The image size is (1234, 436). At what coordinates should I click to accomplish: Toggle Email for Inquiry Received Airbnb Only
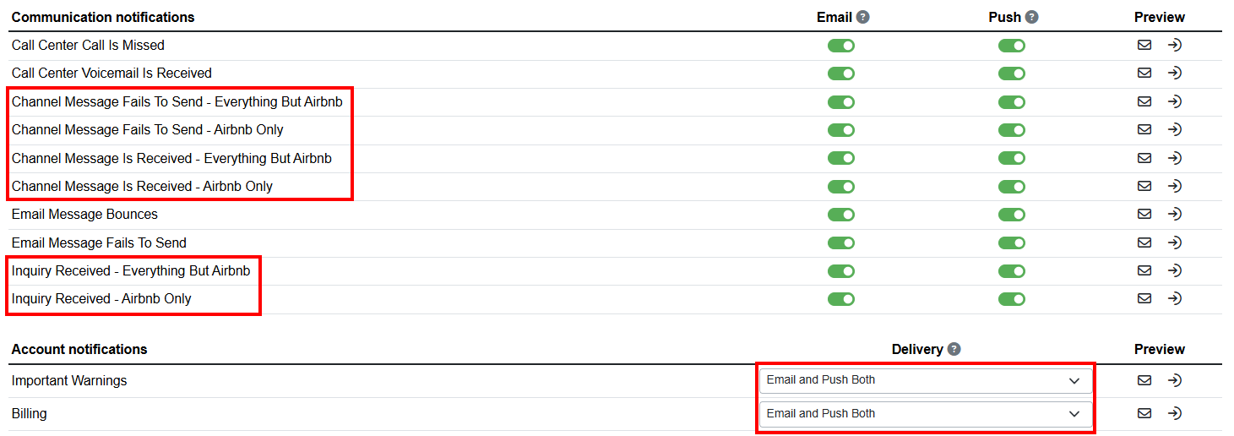pos(841,299)
